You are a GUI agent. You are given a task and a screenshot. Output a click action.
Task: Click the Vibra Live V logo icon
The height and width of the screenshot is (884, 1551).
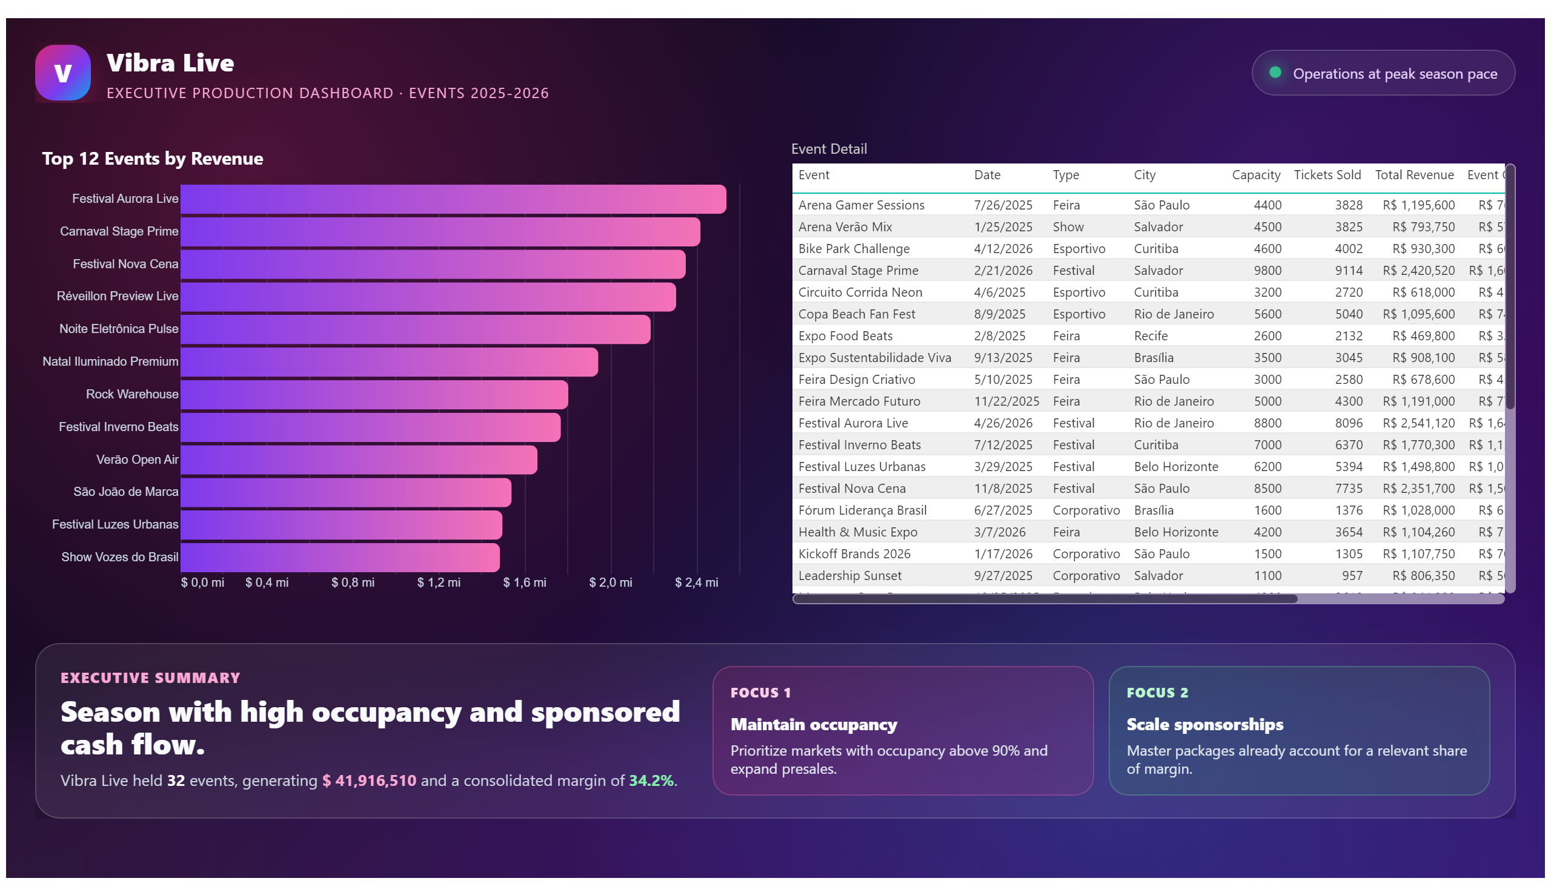tap(63, 73)
